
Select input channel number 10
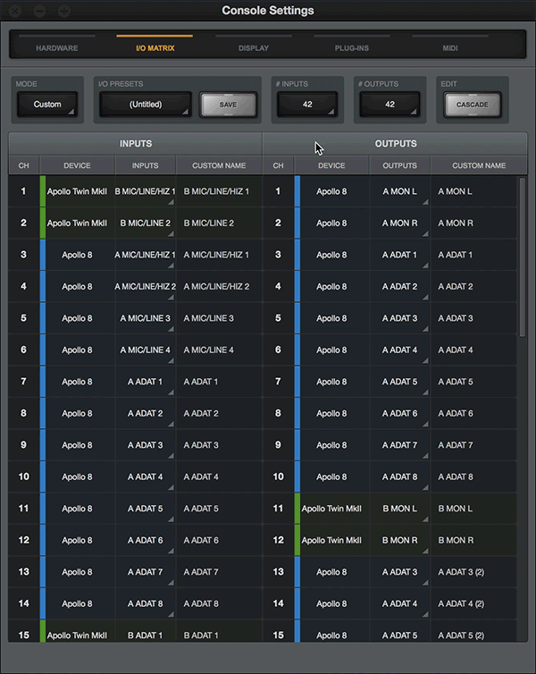pos(23,476)
